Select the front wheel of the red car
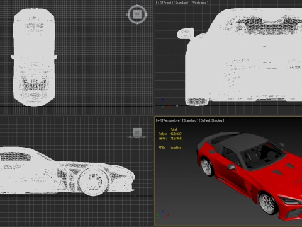The height and width of the screenshot is (227, 302). tap(268, 204)
